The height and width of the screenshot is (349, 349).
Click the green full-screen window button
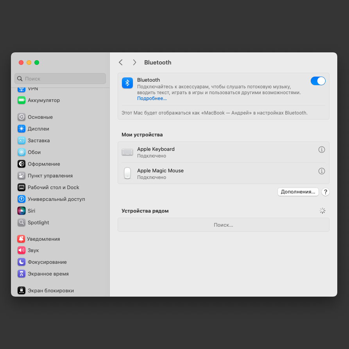pos(37,63)
